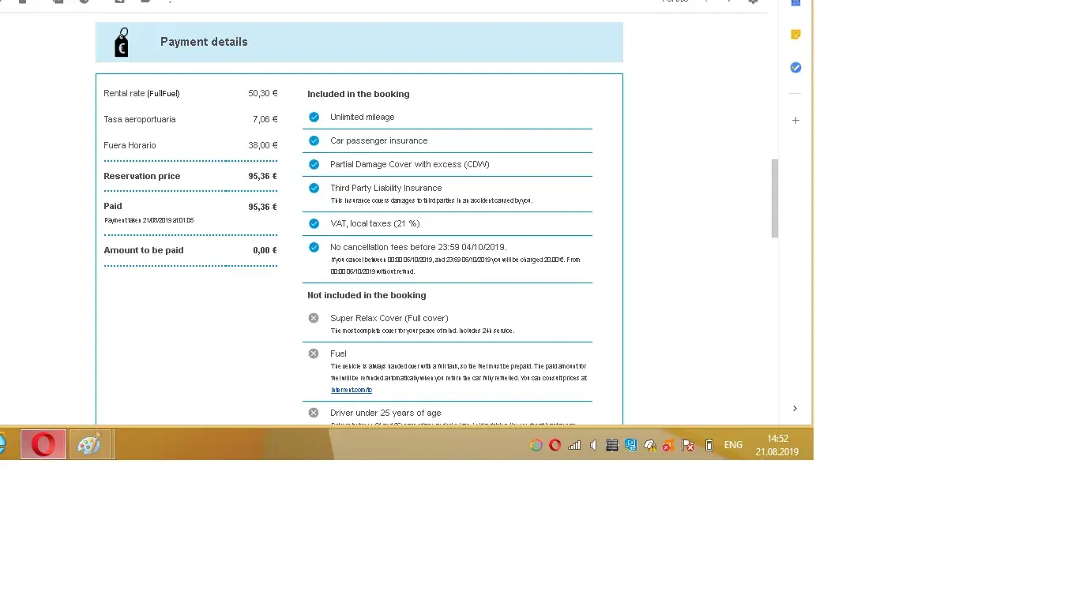Click the colorful ring tray icon

(x=536, y=445)
